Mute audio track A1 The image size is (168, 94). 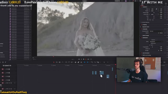[x=11, y=83]
